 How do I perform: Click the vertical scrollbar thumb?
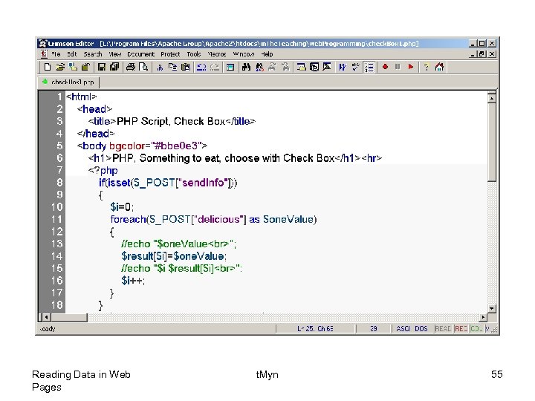point(492,142)
